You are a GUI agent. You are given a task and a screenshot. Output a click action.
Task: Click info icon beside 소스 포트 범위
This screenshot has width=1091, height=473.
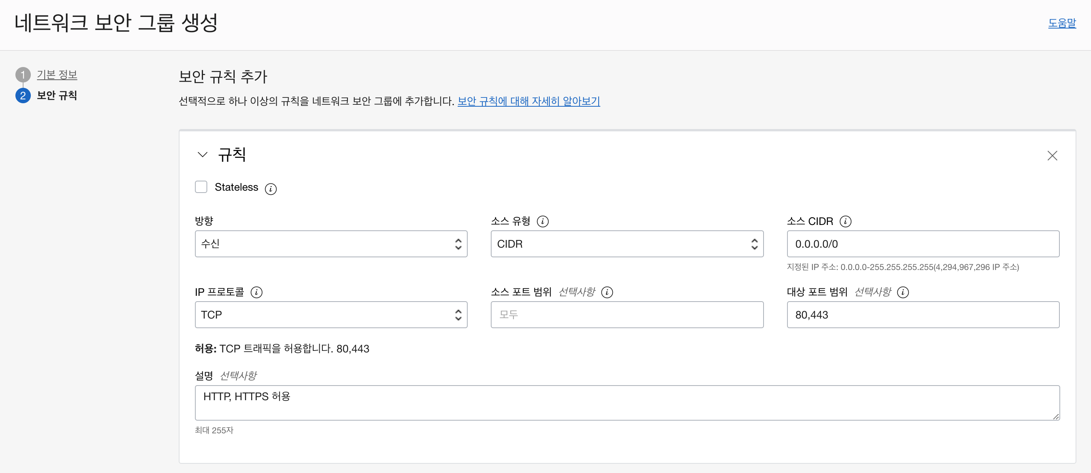[x=607, y=292]
